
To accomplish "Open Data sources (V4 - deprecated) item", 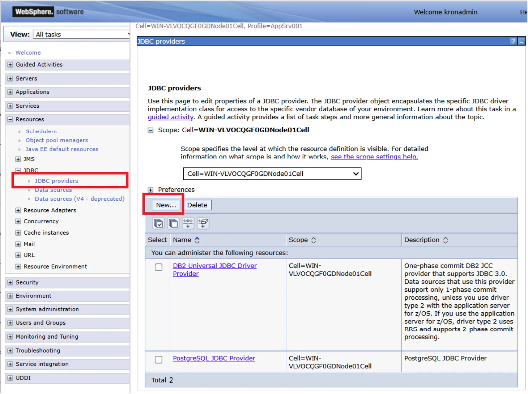I will [80, 199].
